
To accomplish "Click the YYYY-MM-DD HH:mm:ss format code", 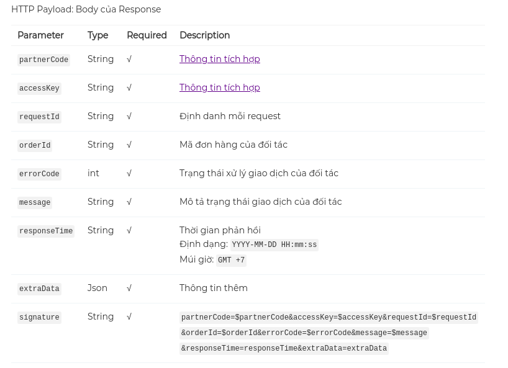I will pos(274,245).
